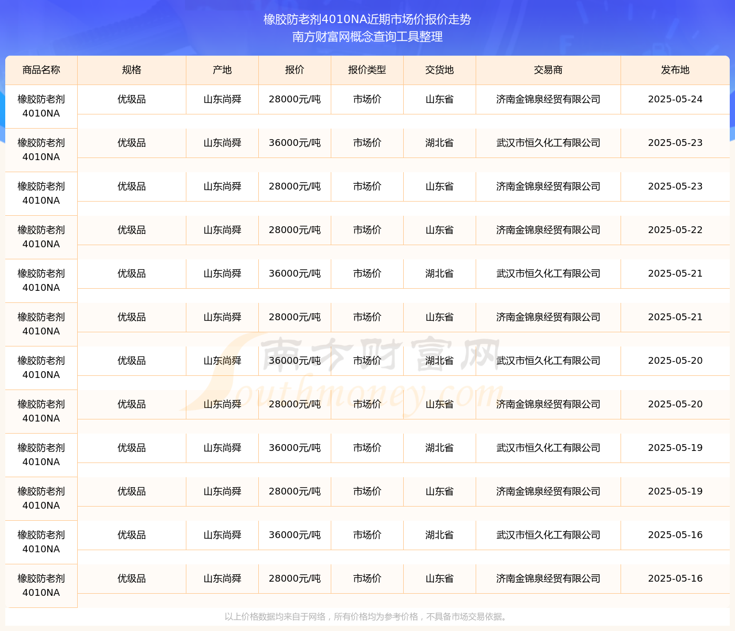Image resolution: width=735 pixels, height=631 pixels.
Task: Click 济南金锦泉经贸有限公司 in the 2025-05-24 row
Action: pos(549,99)
